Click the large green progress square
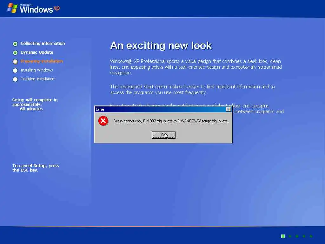Screen dimensions: 325x244 tap(283, 236)
